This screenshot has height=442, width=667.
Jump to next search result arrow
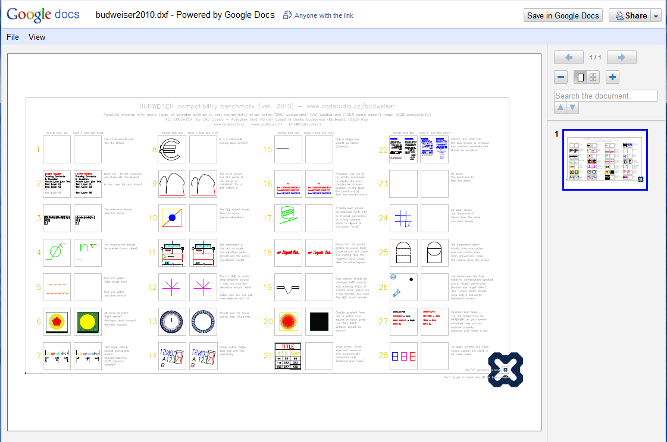point(572,108)
